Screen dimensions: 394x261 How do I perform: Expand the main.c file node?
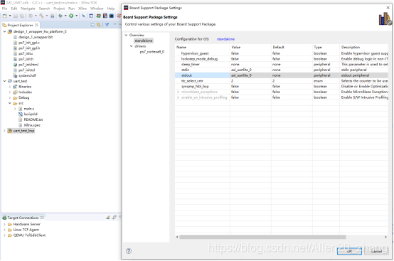tap(15, 109)
